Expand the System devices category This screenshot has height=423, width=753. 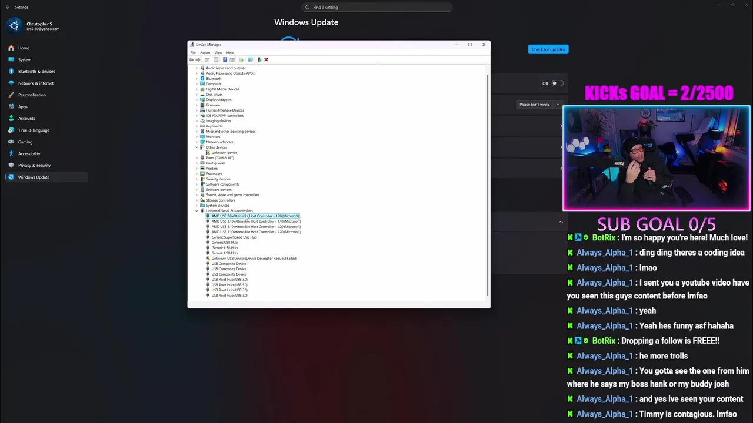coord(196,205)
